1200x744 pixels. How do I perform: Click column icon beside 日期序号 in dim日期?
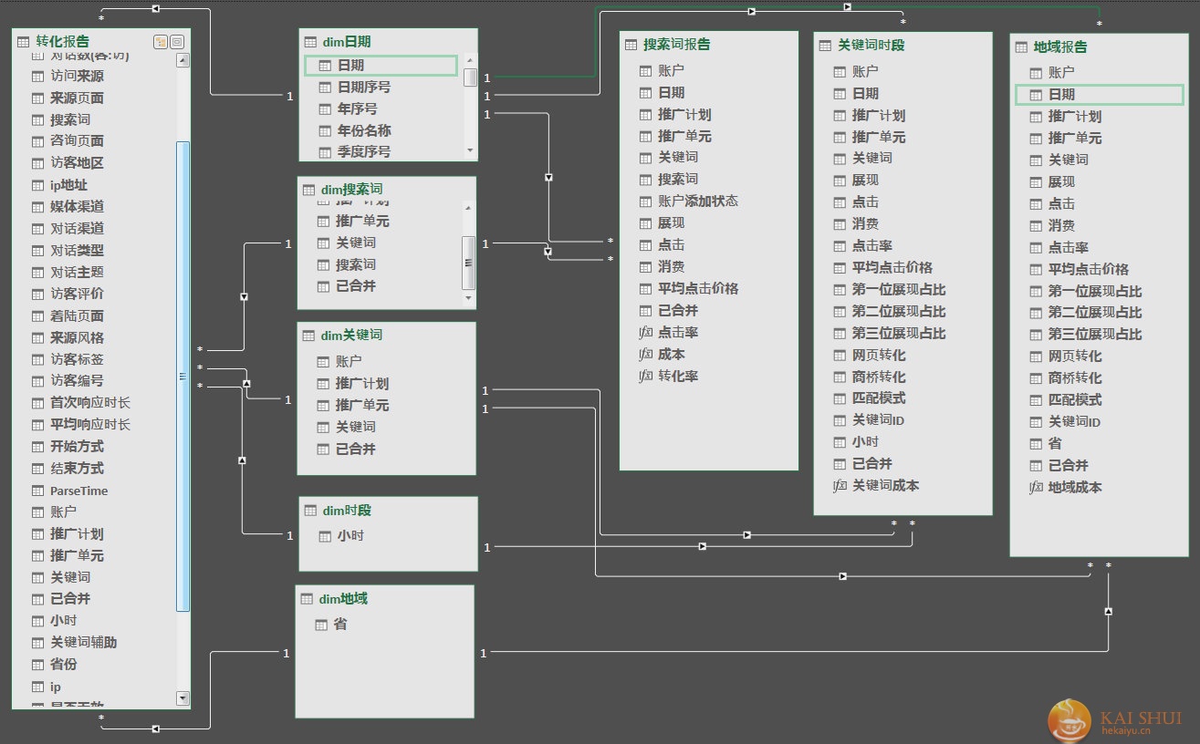click(324, 88)
